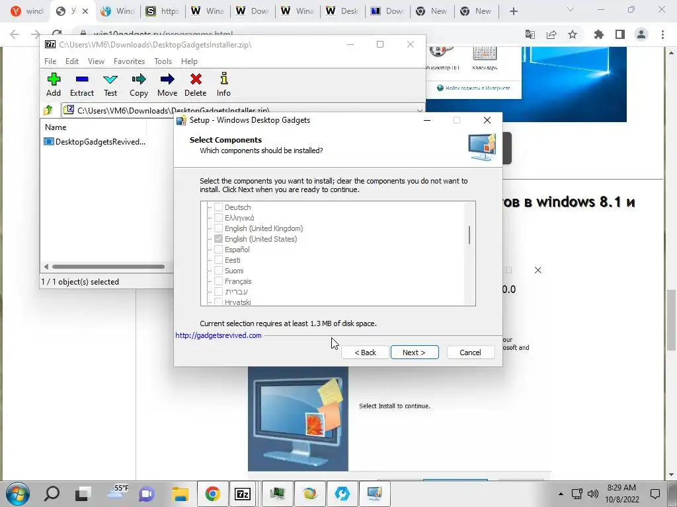Screen dimensions: 677x507
Task: Open the Help menu in 7-Zip
Action: coord(189,61)
